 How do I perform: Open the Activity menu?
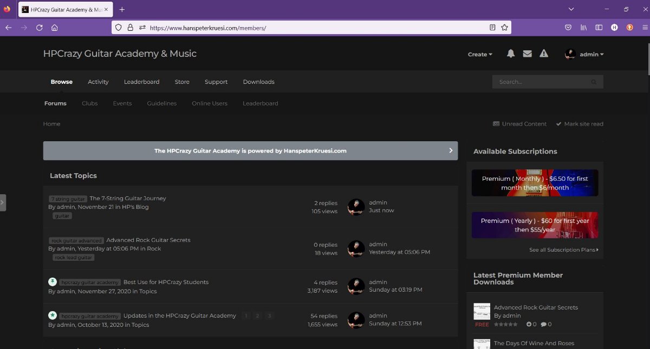coord(98,82)
